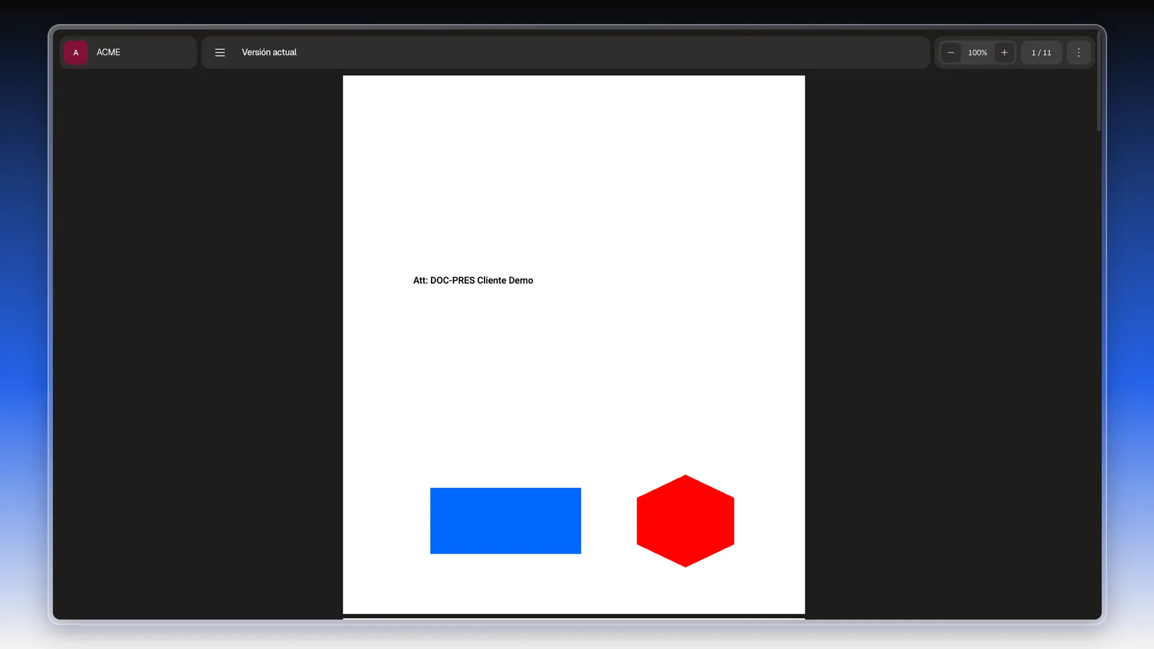Click the 1 / 11 page indicator
Viewport: 1154px width, 649px height.
[1042, 52]
